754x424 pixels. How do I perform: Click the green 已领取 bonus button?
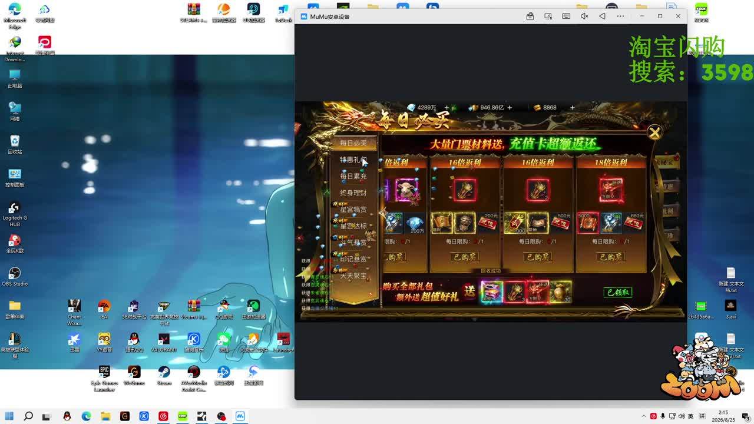point(618,293)
